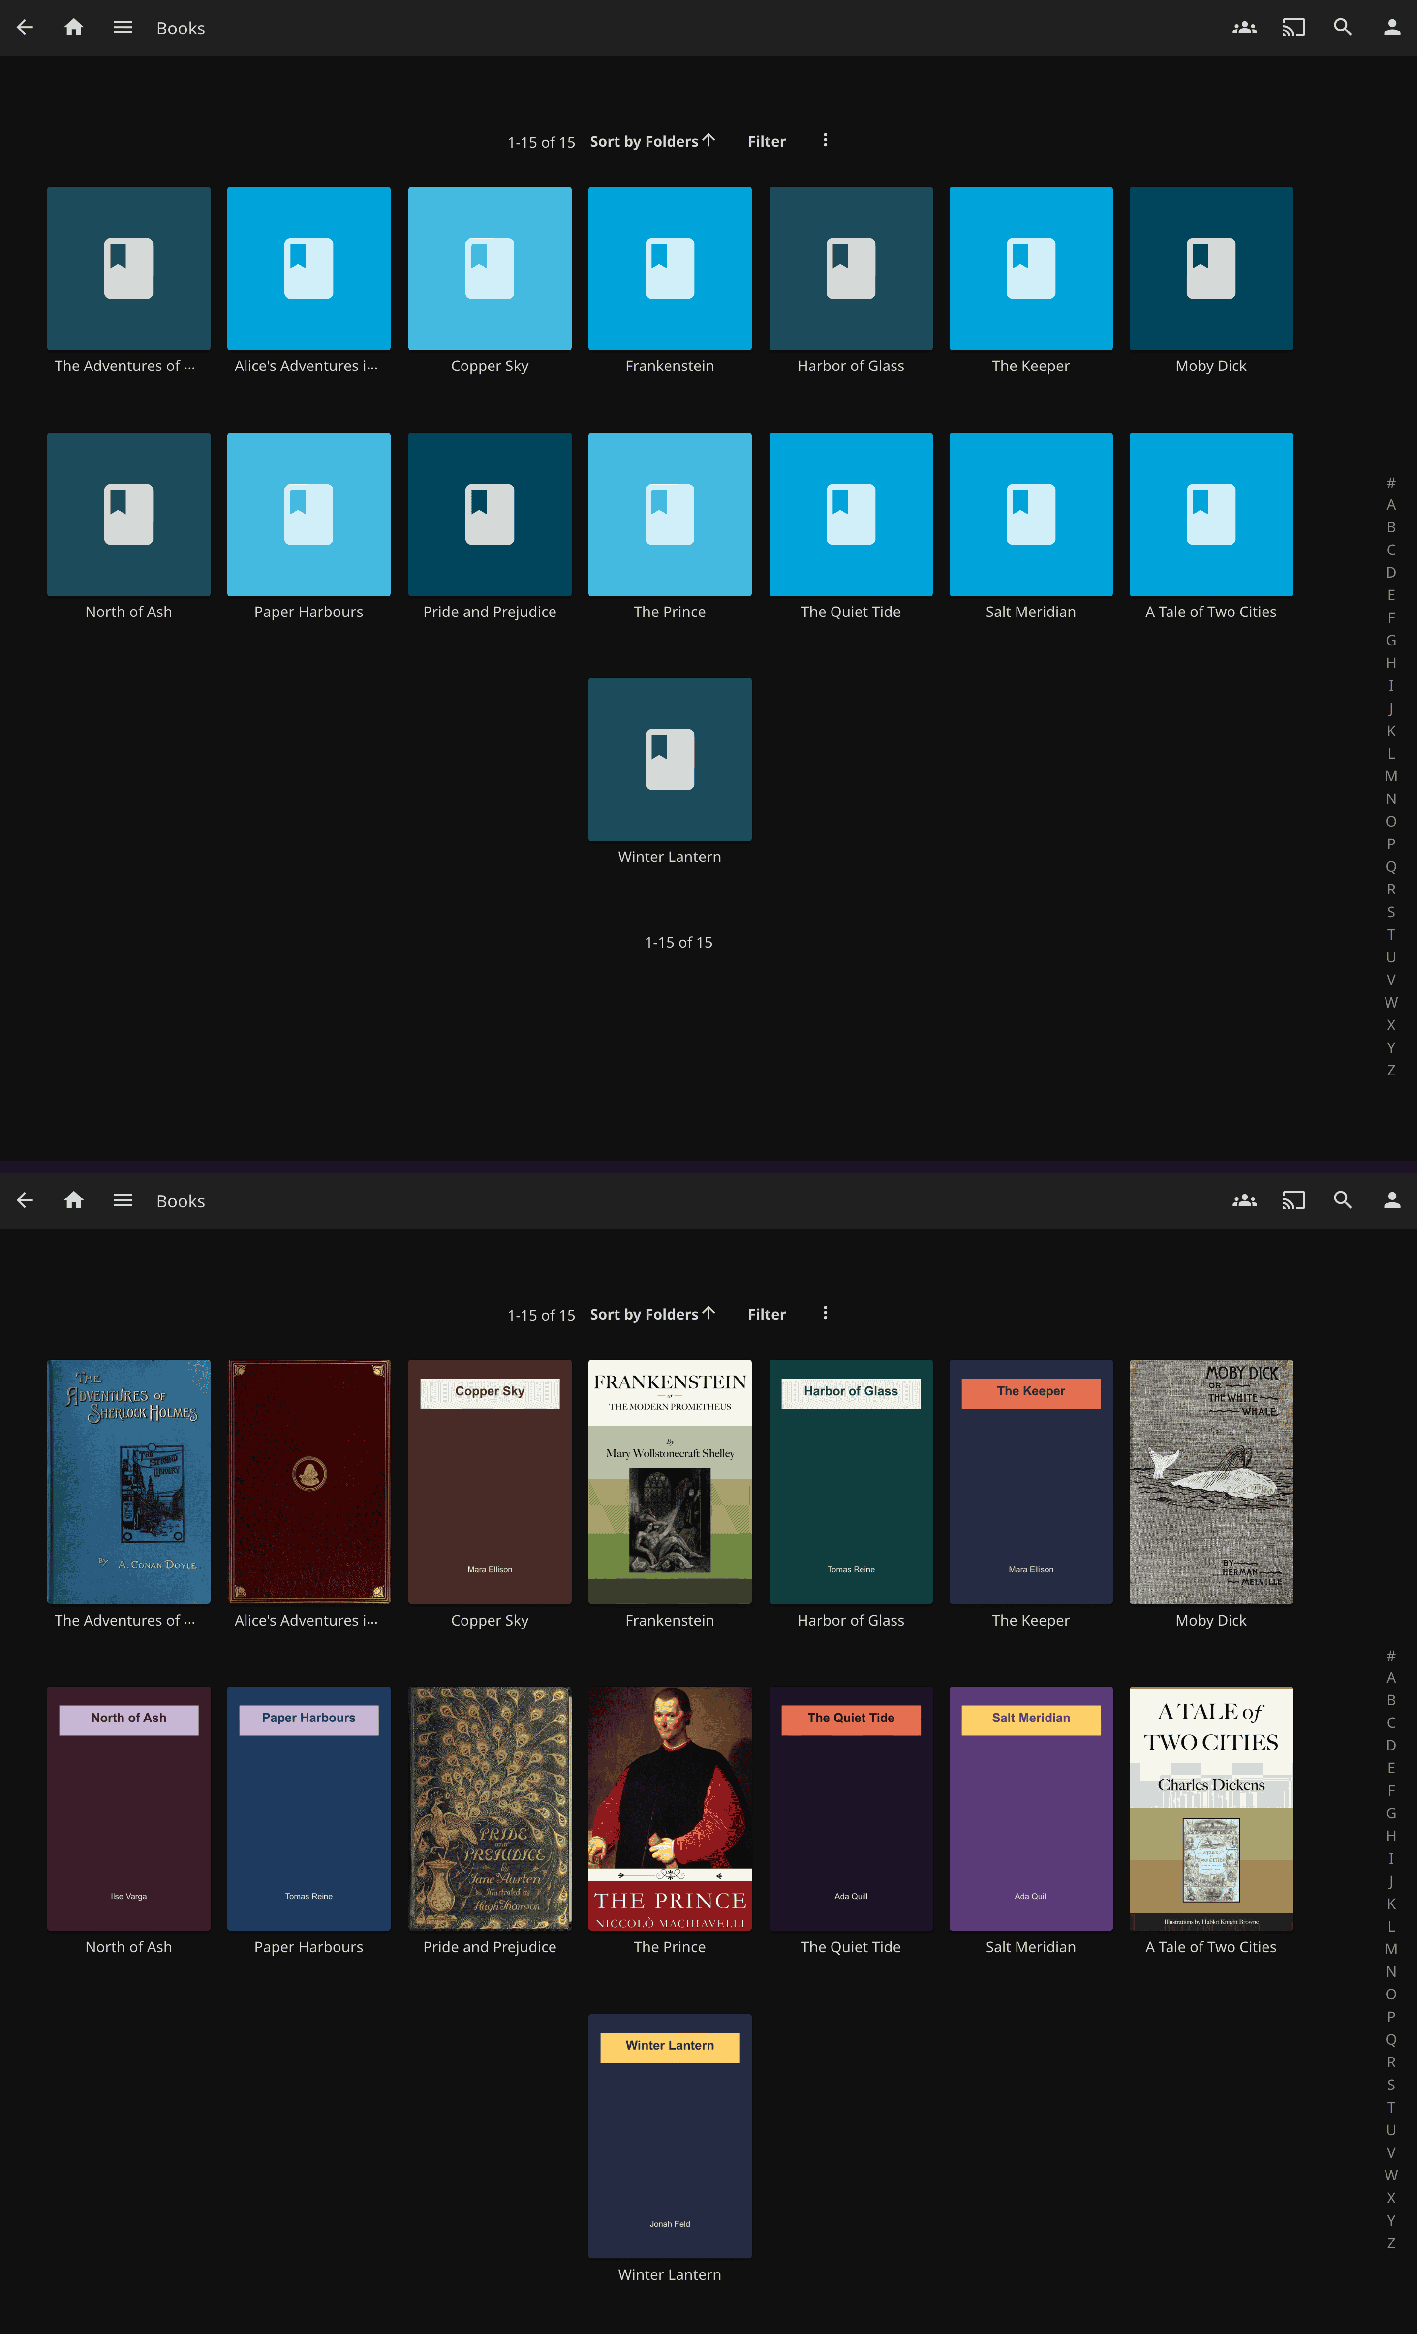Jump to # in the cover-art view index

click(x=1390, y=1656)
